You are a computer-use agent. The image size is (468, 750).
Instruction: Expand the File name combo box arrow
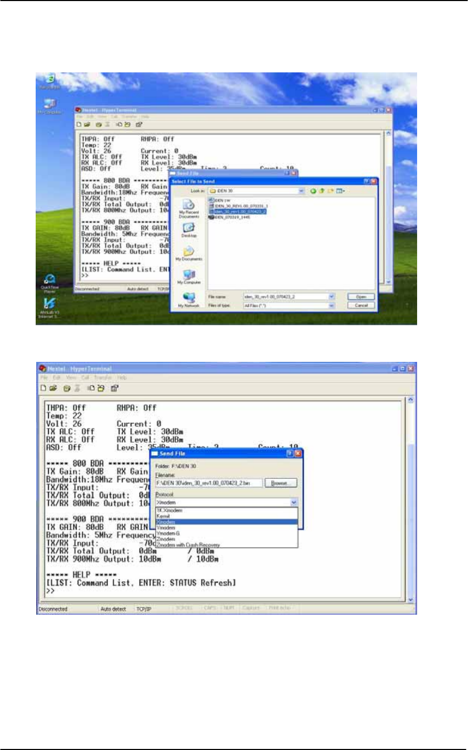(x=331, y=297)
